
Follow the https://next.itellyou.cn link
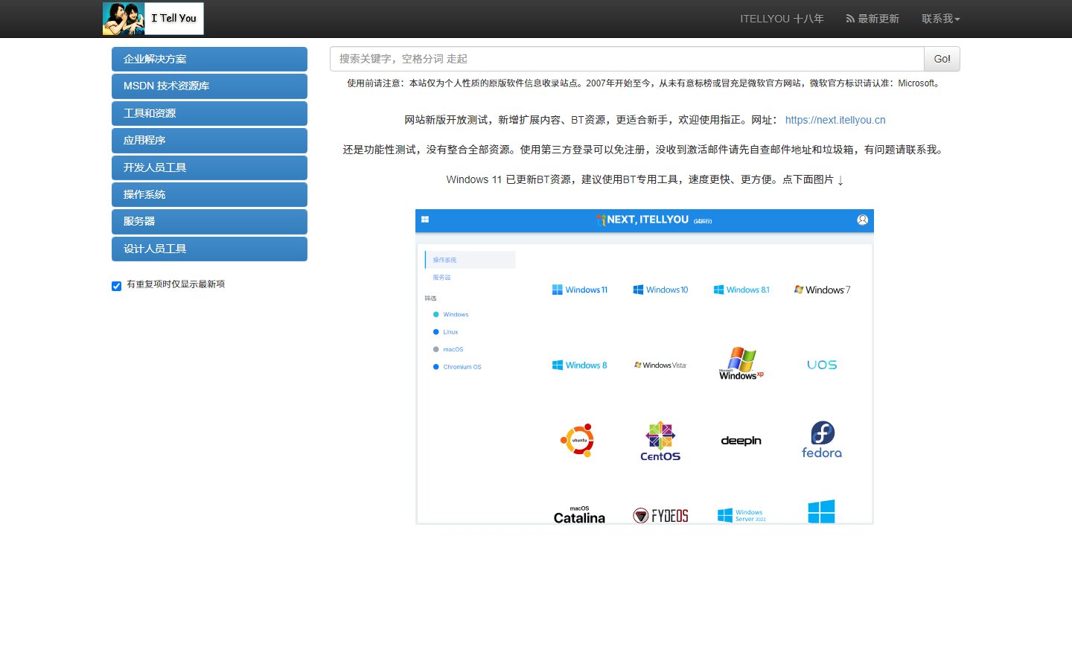pyautogui.click(x=835, y=120)
